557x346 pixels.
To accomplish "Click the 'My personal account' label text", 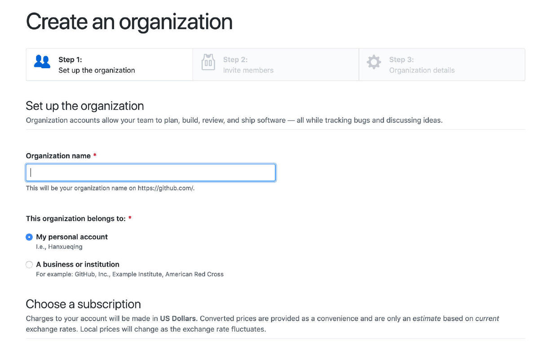I will 72,237.
